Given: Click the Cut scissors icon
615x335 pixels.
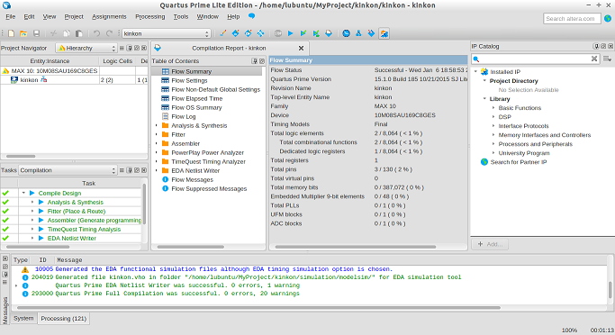Looking at the screenshot, I should [54, 33].
